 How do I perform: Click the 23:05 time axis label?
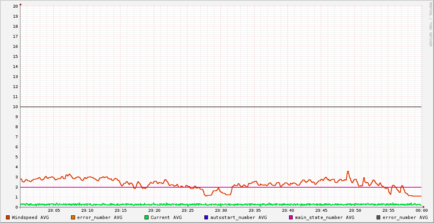(54, 210)
